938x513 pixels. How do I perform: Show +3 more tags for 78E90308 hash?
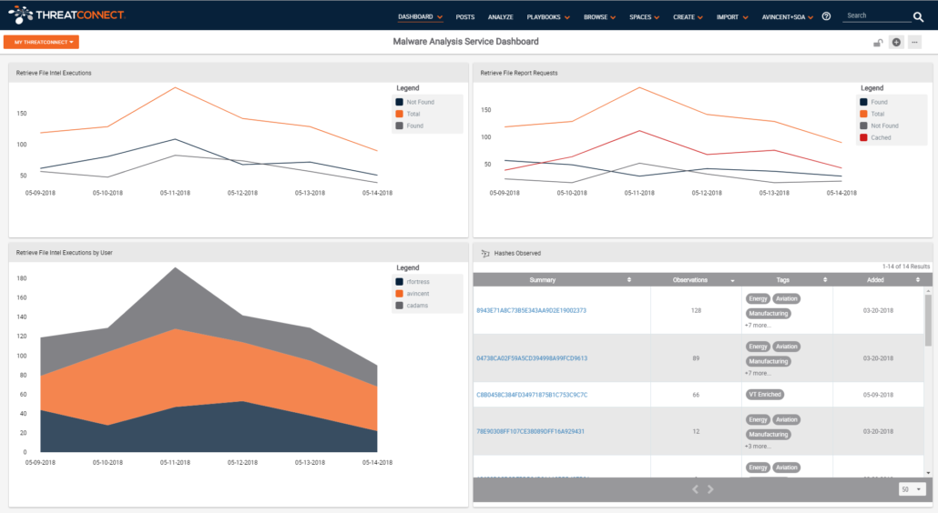coord(758,446)
